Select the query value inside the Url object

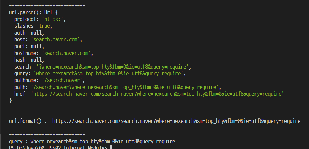click(109, 74)
